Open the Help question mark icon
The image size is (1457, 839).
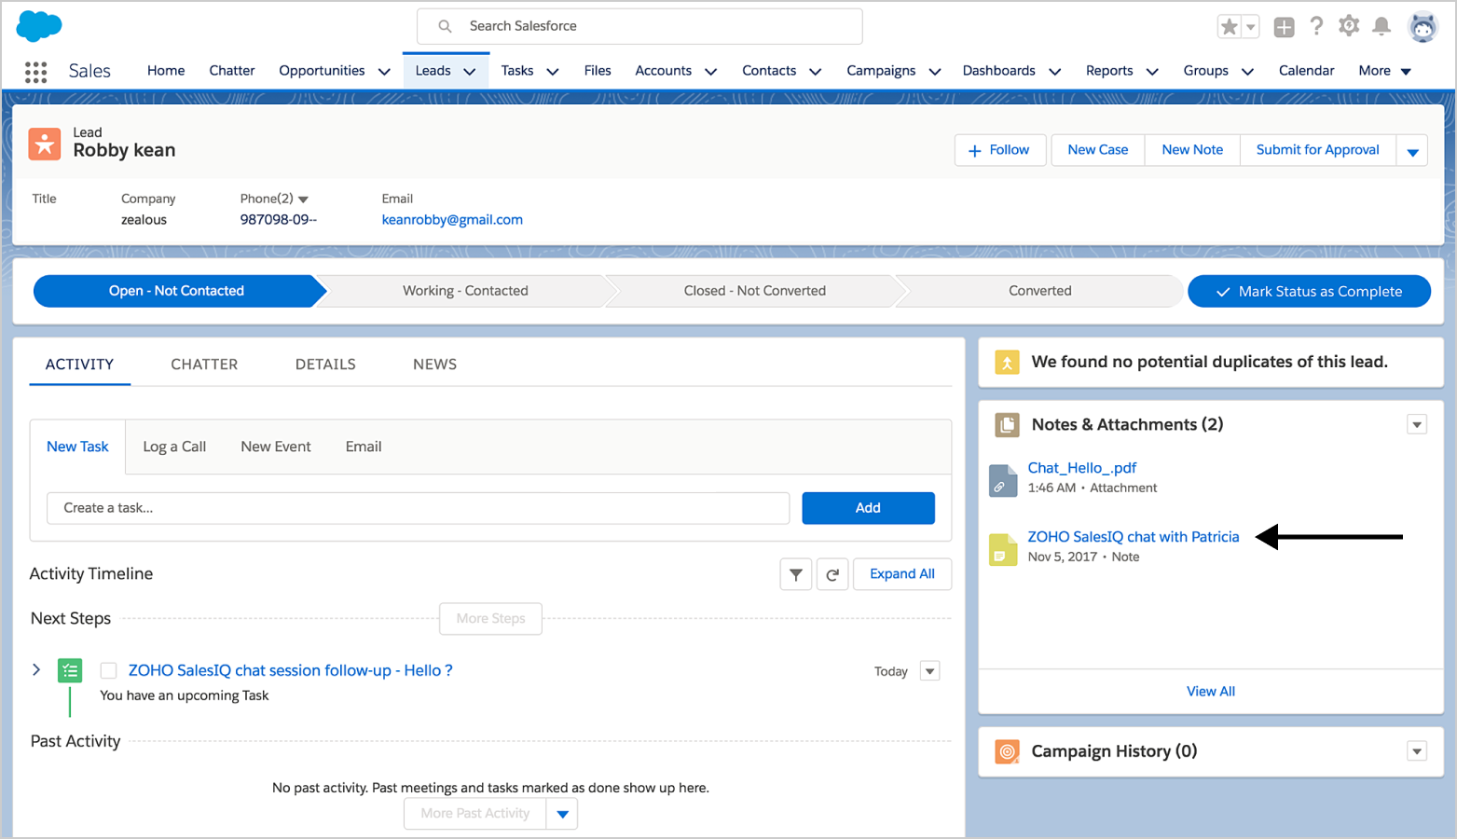tap(1316, 27)
